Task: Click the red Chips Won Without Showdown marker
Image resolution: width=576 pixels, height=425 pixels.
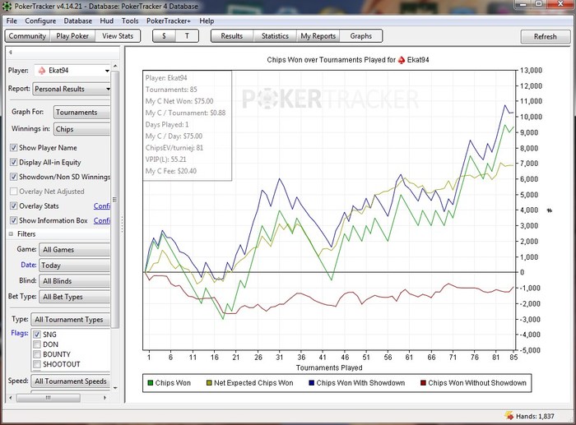Action: pyautogui.click(x=423, y=383)
